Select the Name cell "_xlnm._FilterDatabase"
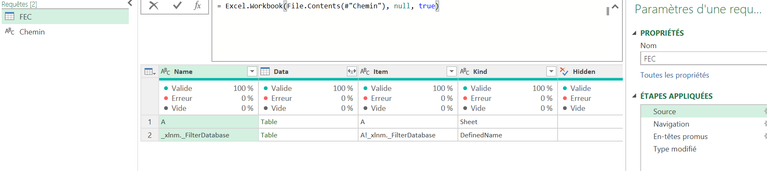 [209, 135]
